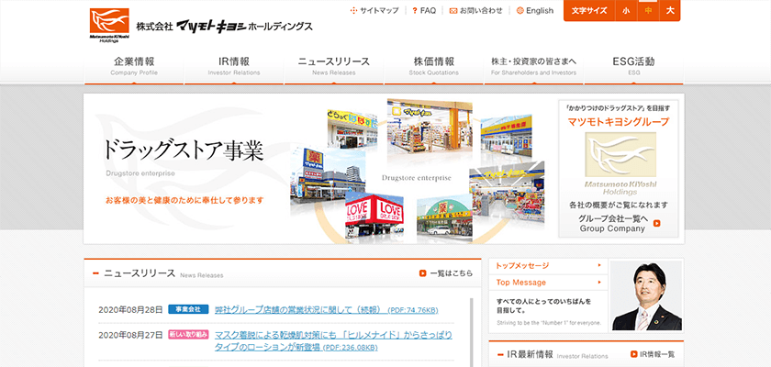Expand the 株価情報 Stock Quotations menu
The width and height of the screenshot is (771, 367).
(x=434, y=66)
